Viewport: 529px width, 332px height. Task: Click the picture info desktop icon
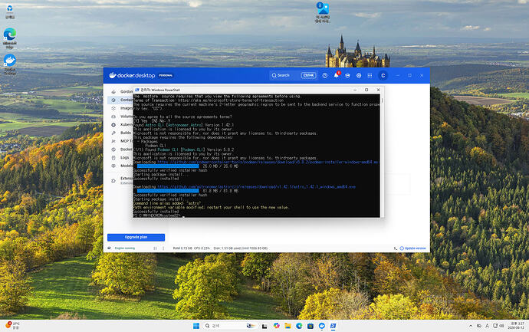tap(322, 12)
